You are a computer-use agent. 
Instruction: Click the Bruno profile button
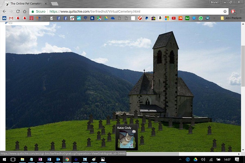pyautogui.click(x=214, y=2)
